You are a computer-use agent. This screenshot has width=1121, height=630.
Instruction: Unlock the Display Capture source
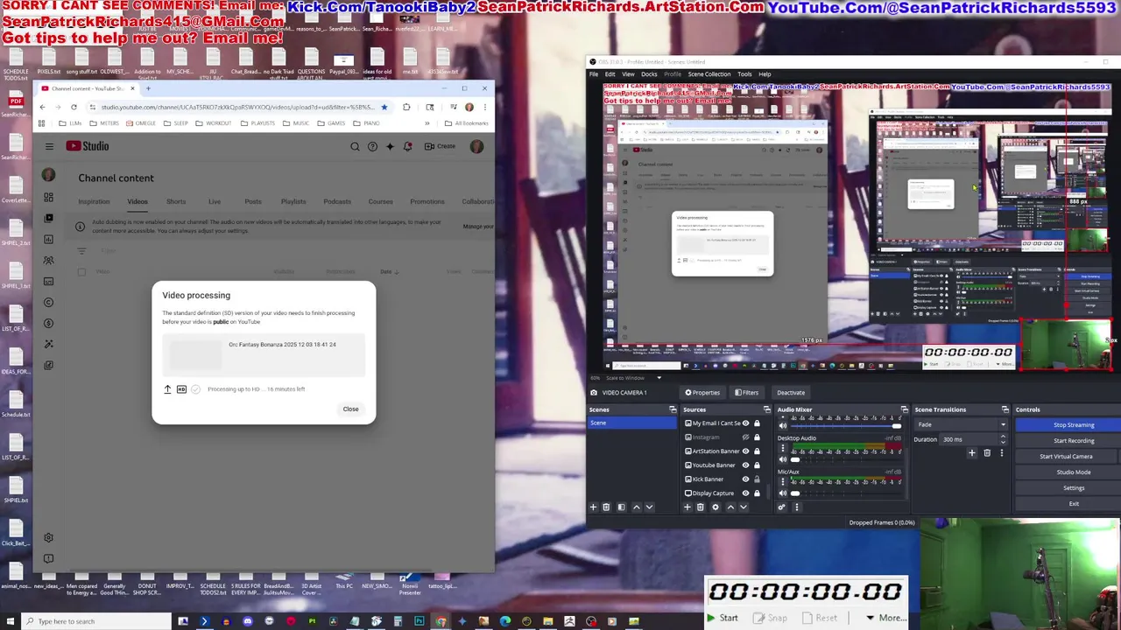pyautogui.click(x=758, y=493)
